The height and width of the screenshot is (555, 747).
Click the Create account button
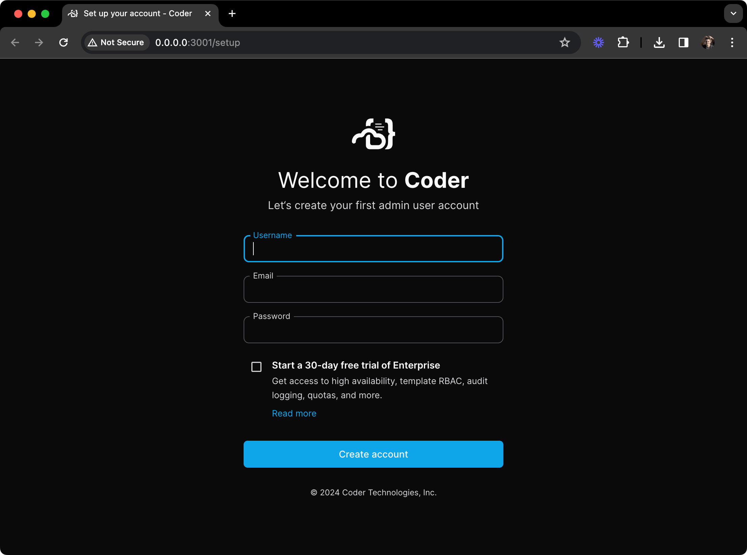pyautogui.click(x=373, y=454)
